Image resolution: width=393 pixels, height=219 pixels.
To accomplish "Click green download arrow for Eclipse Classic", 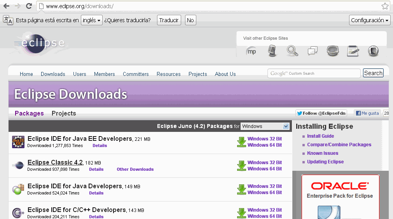I will tap(242, 166).
